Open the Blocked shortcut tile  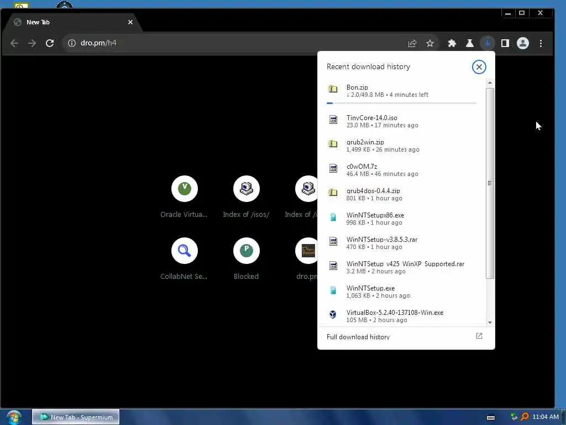246,259
